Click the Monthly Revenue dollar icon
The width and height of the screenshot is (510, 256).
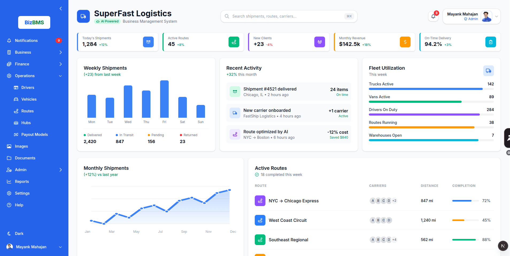coord(405,42)
